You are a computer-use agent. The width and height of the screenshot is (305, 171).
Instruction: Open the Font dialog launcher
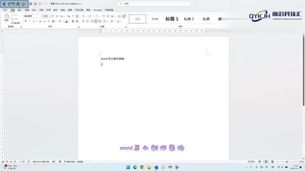coord(79,27)
